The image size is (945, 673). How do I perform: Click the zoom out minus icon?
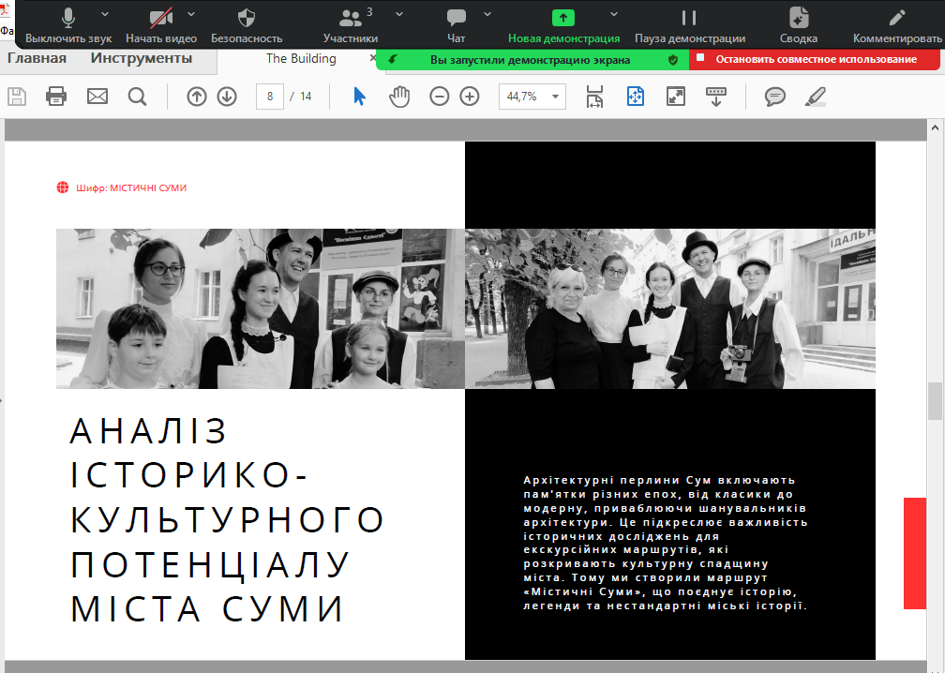(440, 97)
